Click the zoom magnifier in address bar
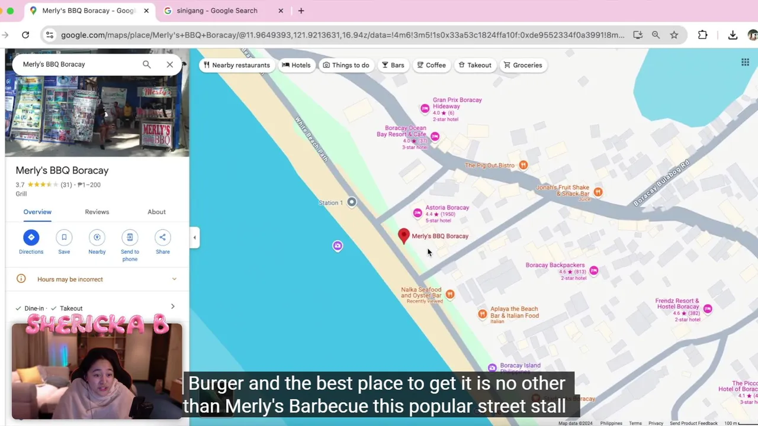 pyautogui.click(x=656, y=35)
